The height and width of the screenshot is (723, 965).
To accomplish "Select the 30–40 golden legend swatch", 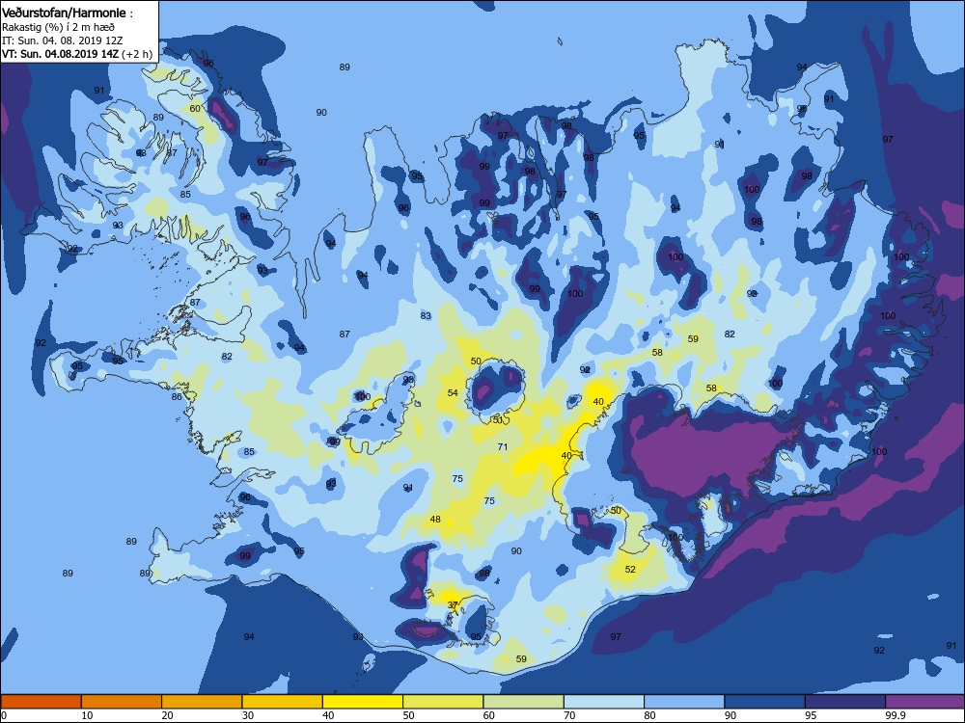I will click(283, 702).
